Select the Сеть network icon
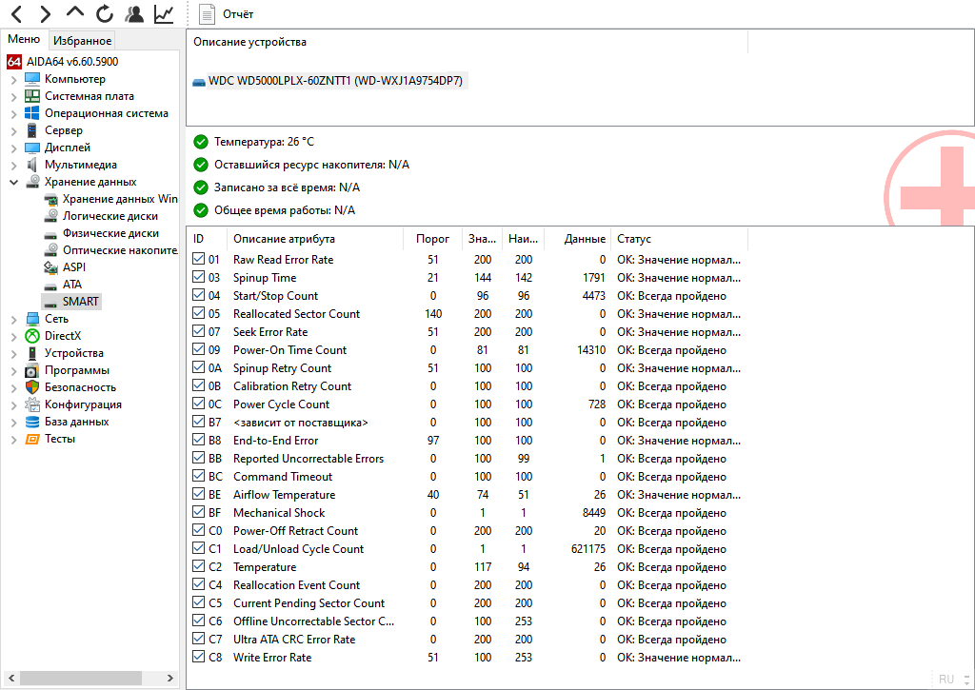The image size is (975, 690). coord(31,318)
